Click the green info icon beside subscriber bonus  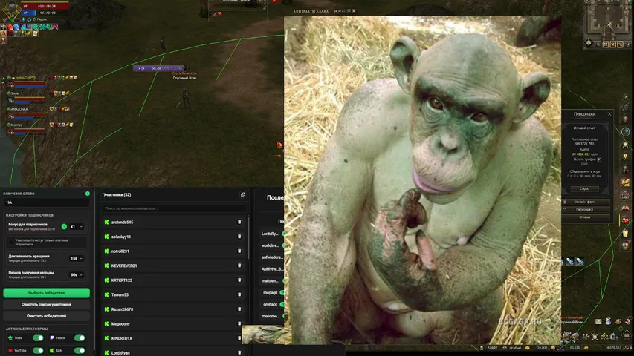coord(64,226)
